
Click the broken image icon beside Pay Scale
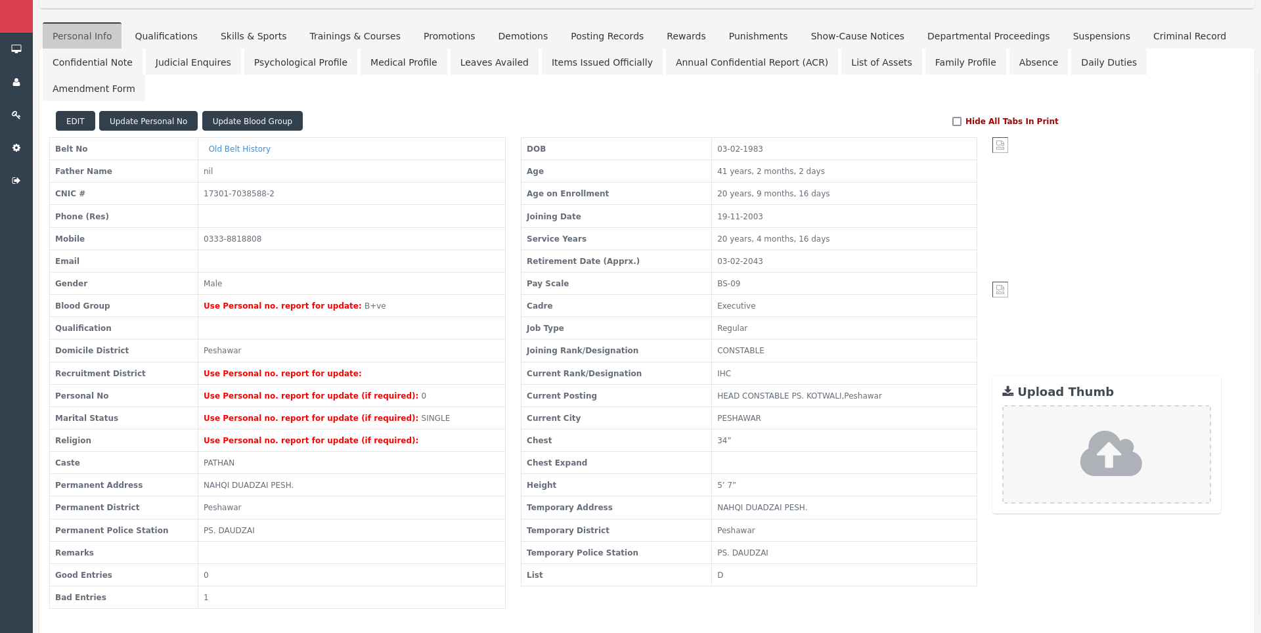1000,290
